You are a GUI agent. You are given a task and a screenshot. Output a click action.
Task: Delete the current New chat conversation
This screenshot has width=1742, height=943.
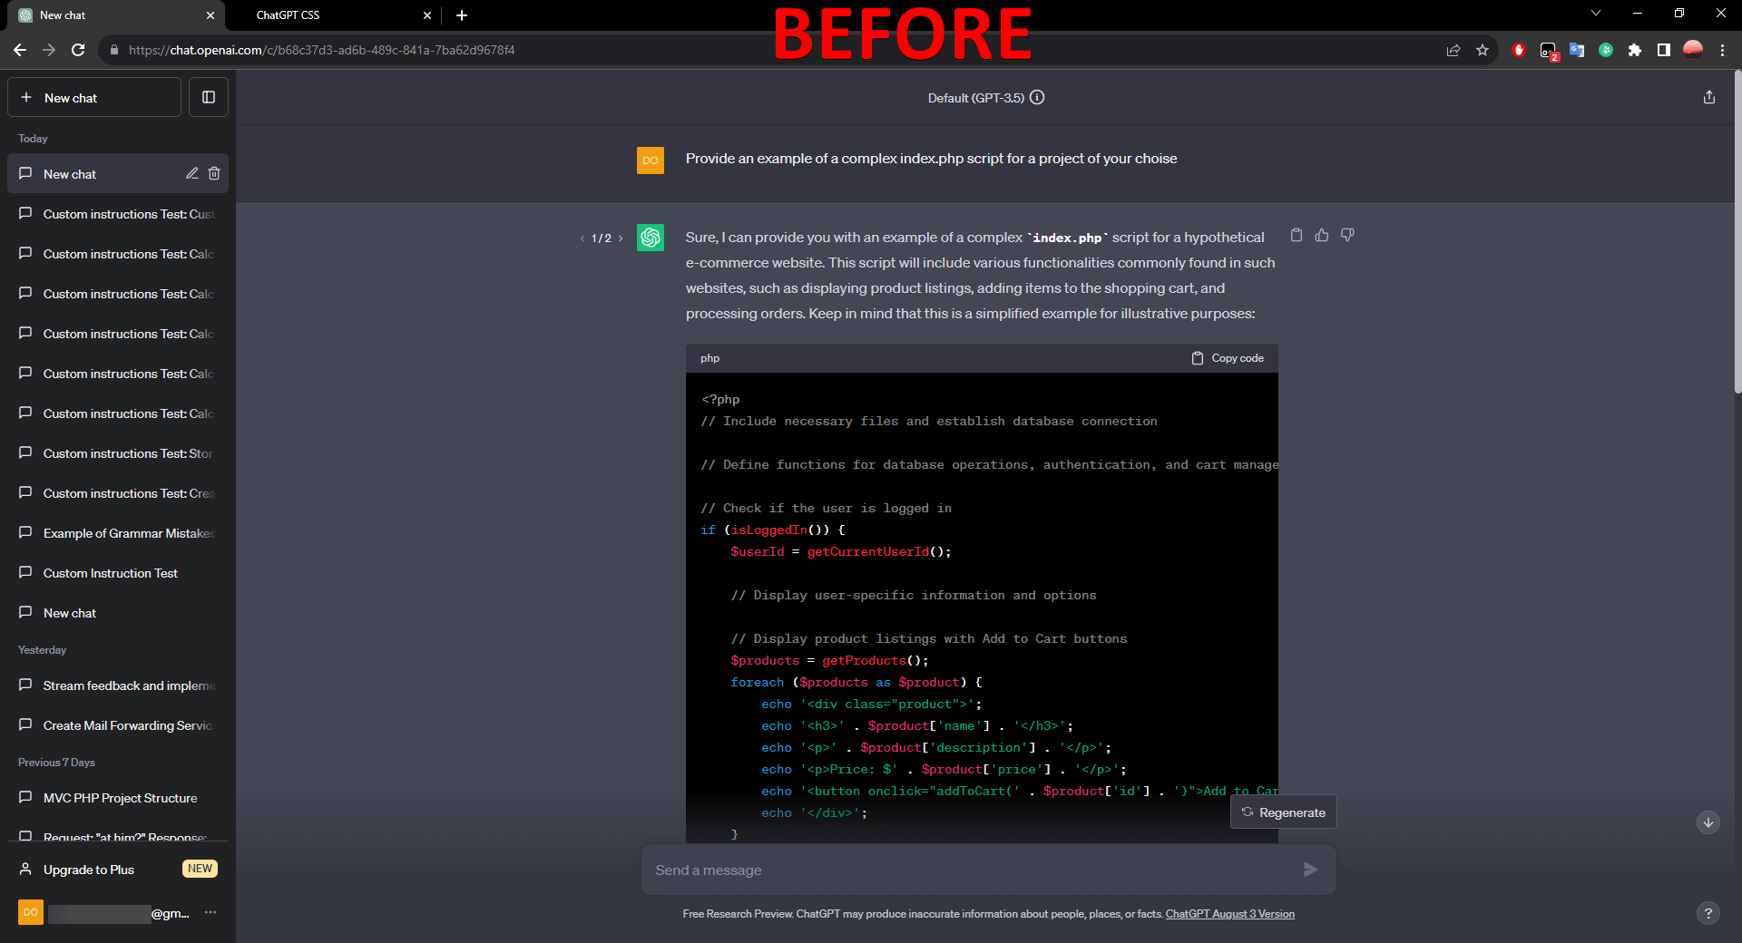pyautogui.click(x=214, y=173)
